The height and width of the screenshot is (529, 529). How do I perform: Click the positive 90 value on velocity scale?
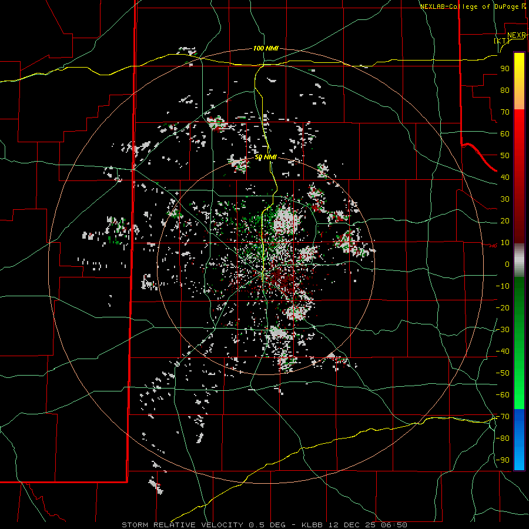(505, 69)
